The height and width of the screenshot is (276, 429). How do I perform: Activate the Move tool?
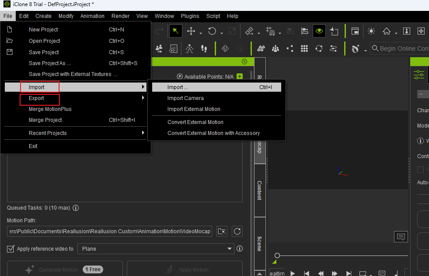[191, 31]
